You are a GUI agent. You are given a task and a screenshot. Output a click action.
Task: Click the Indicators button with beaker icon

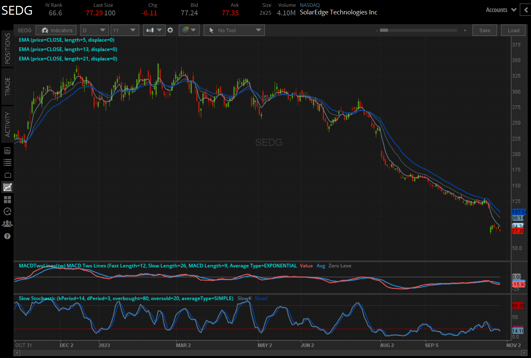click(56, 30)
